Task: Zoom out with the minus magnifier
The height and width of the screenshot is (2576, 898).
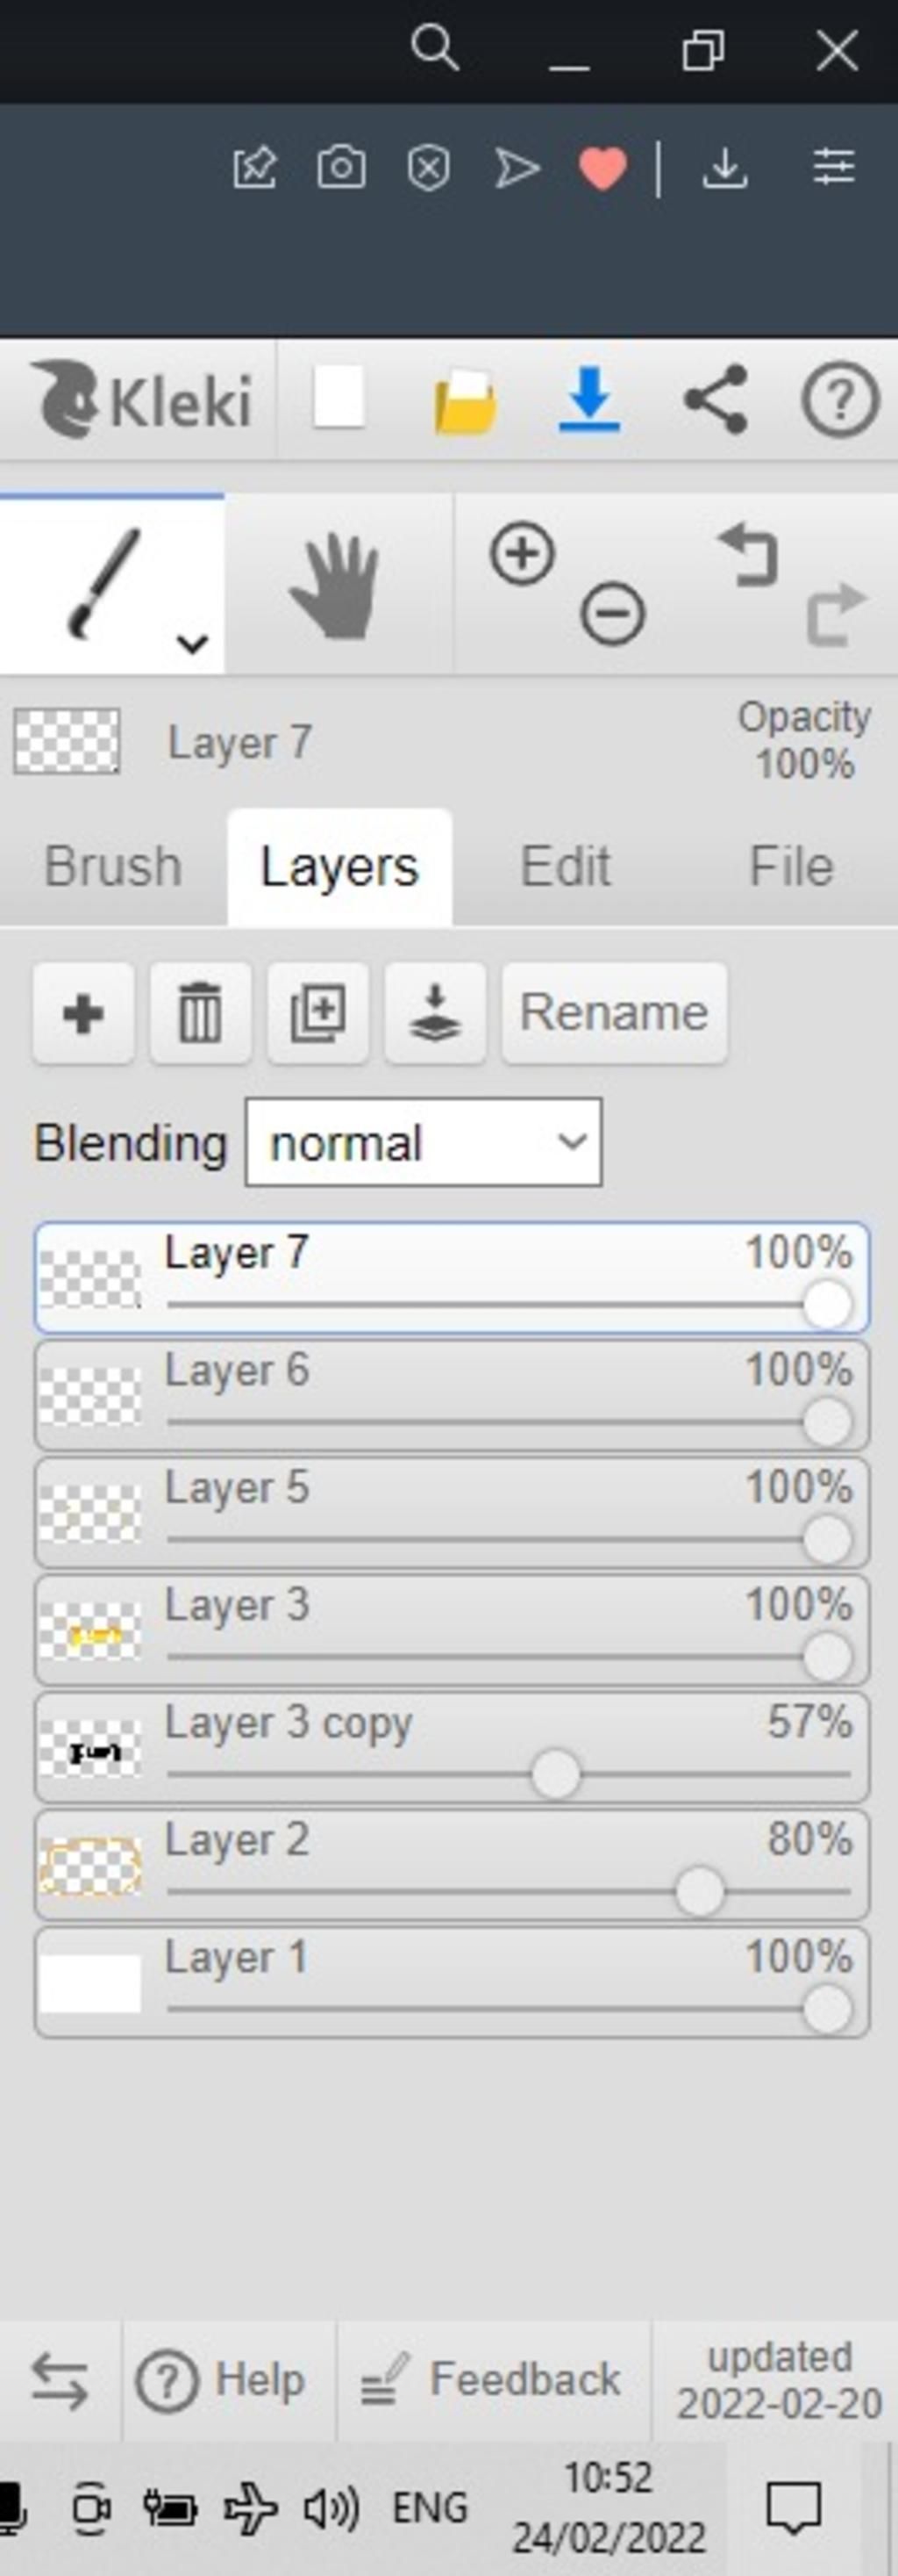Action: coord(612,613)
